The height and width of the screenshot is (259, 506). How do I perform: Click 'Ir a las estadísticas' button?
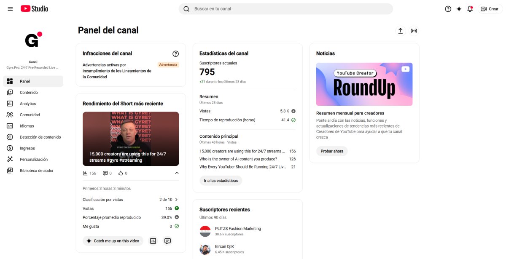[221, 181]
